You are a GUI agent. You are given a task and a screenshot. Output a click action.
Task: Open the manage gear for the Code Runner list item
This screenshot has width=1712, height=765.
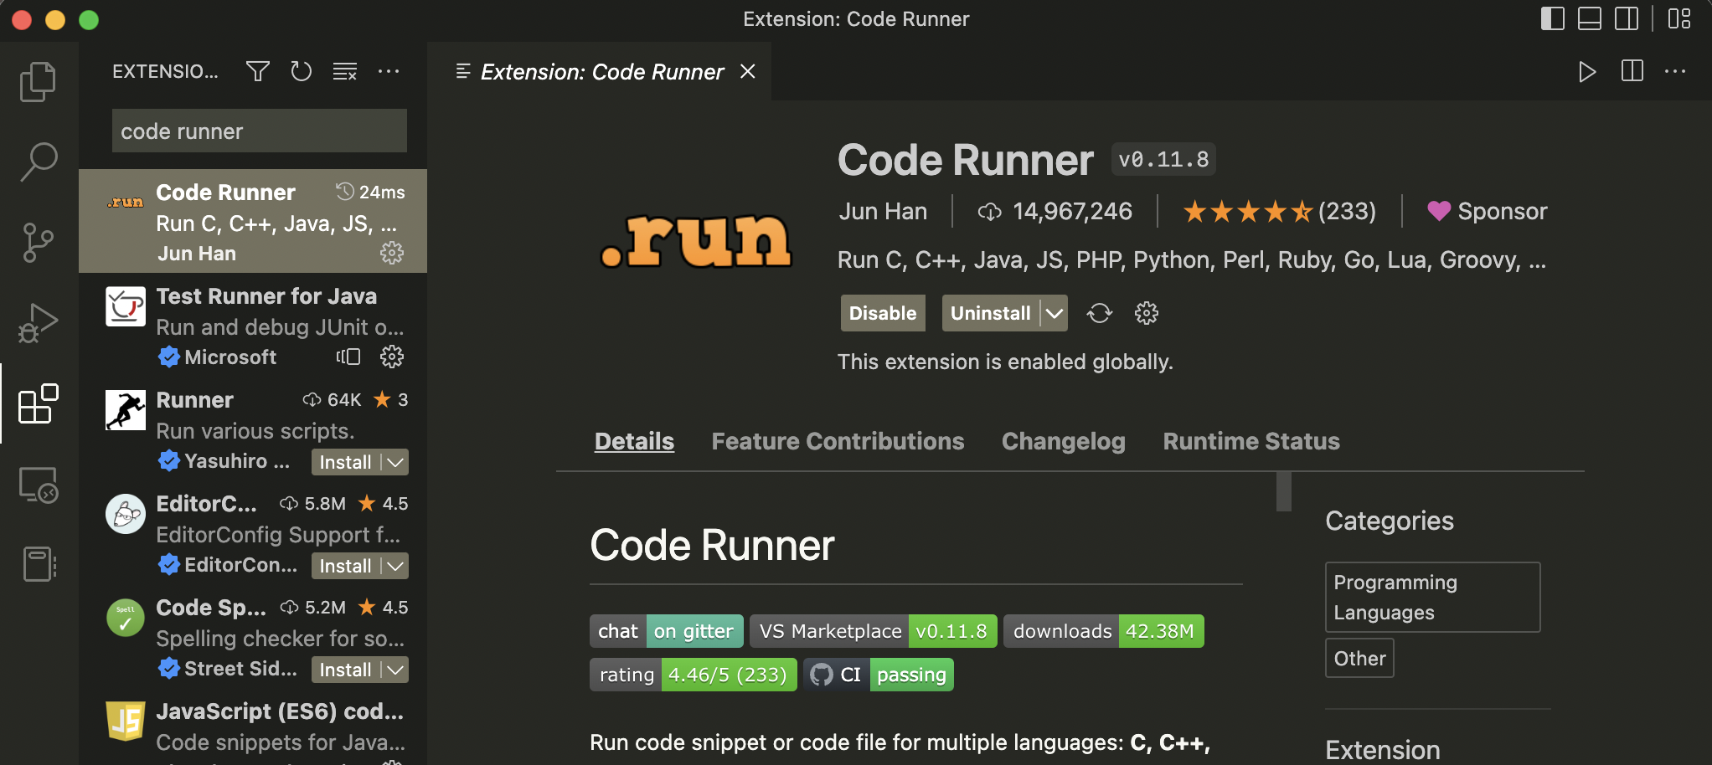pyautogui.click(x=392, y=253)
